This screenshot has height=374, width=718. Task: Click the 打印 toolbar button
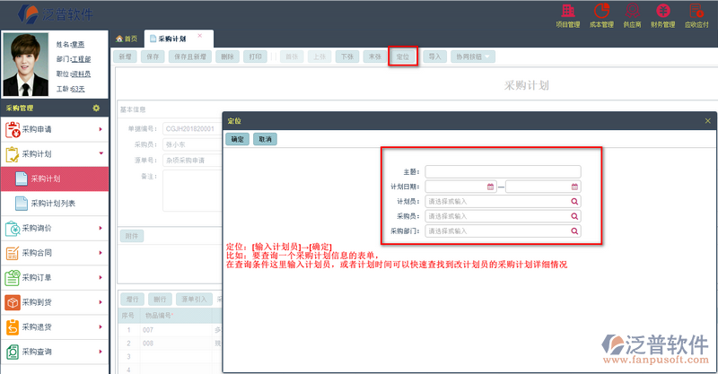(255, 57)
